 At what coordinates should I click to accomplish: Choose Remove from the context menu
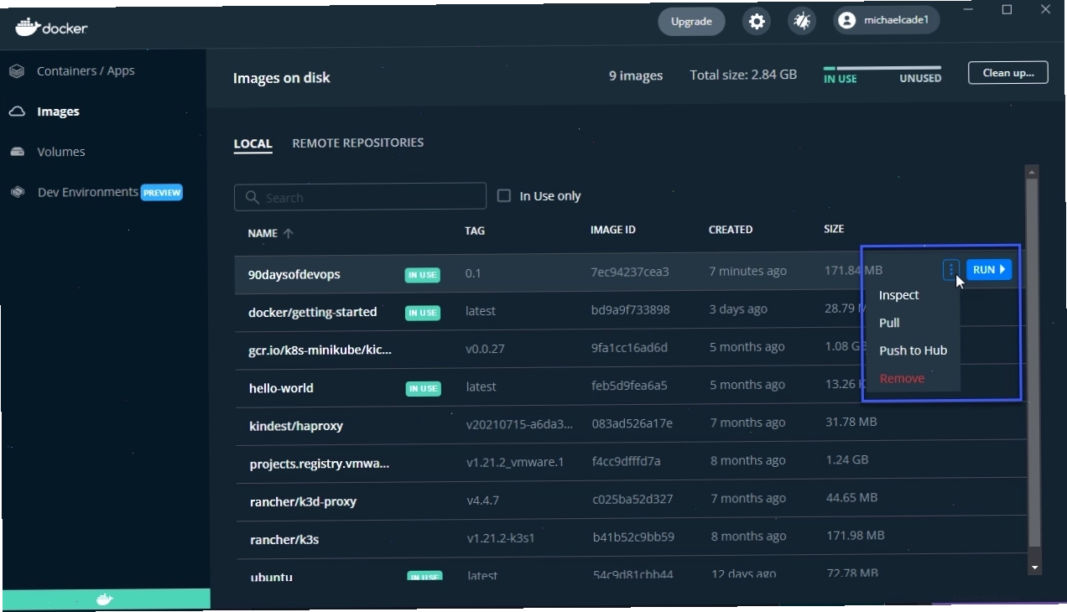(902, 378)
